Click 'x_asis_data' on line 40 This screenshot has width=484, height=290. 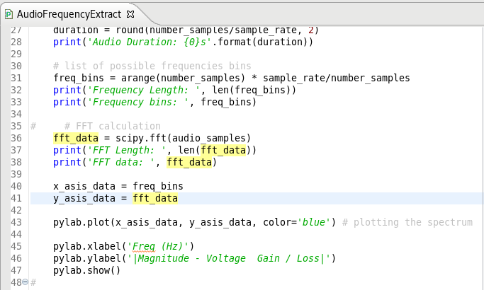pos(84,186)
